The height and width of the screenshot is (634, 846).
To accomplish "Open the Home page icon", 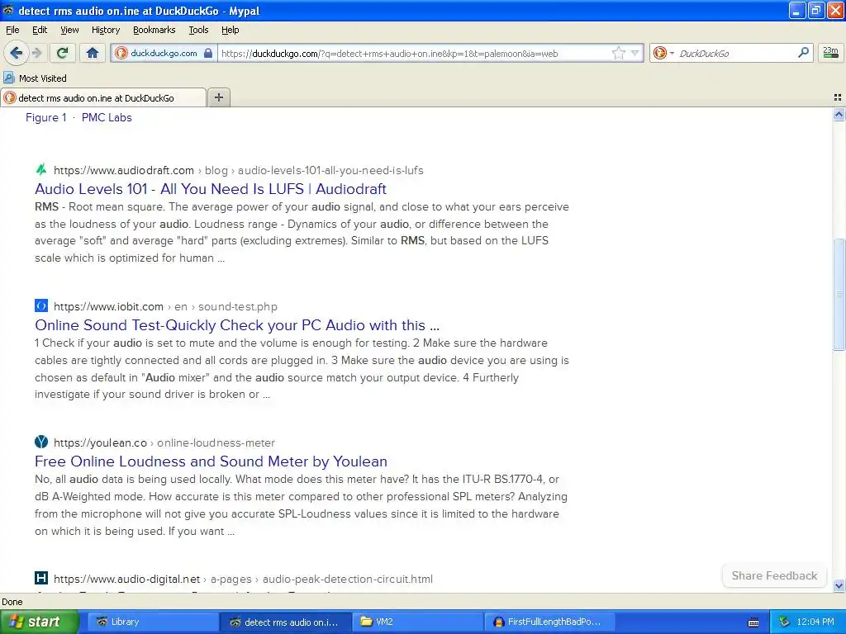I will [93, 53].
